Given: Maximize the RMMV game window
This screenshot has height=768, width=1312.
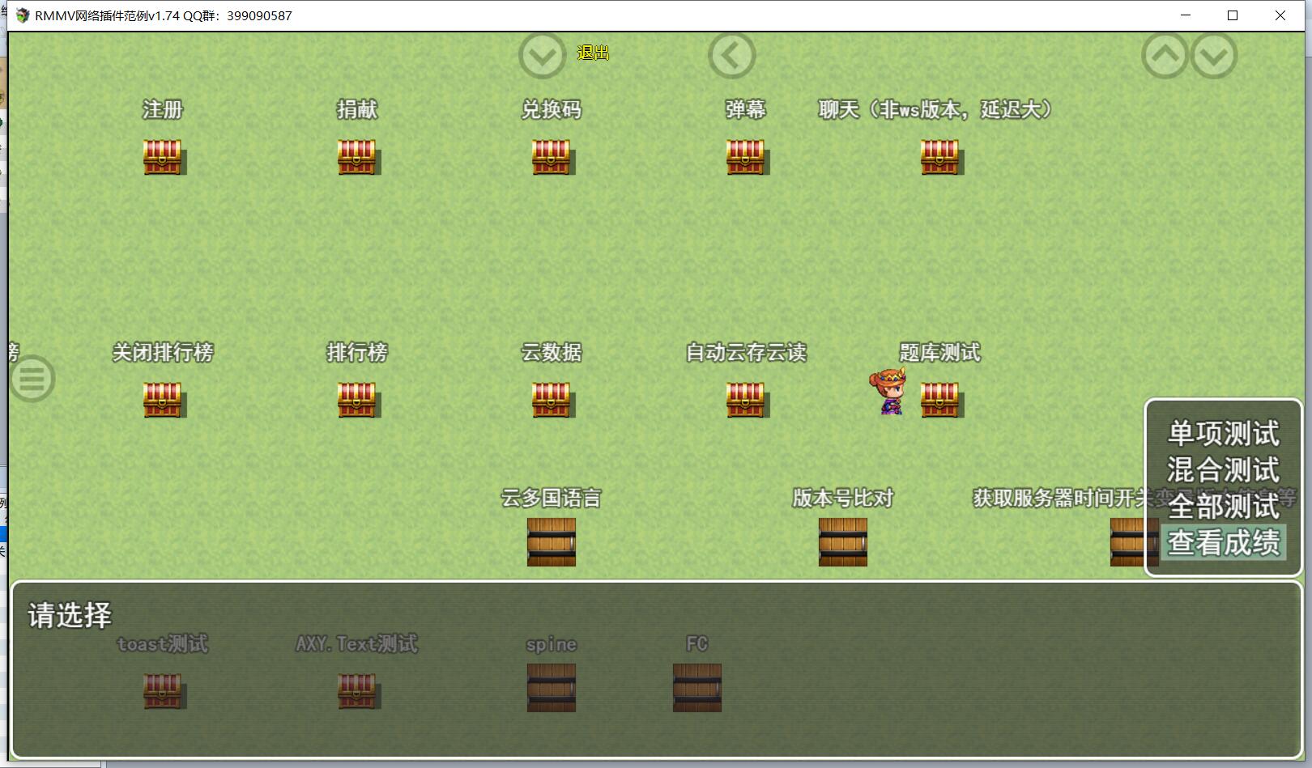Looking at the screenshot, I should coord(1233,15).
